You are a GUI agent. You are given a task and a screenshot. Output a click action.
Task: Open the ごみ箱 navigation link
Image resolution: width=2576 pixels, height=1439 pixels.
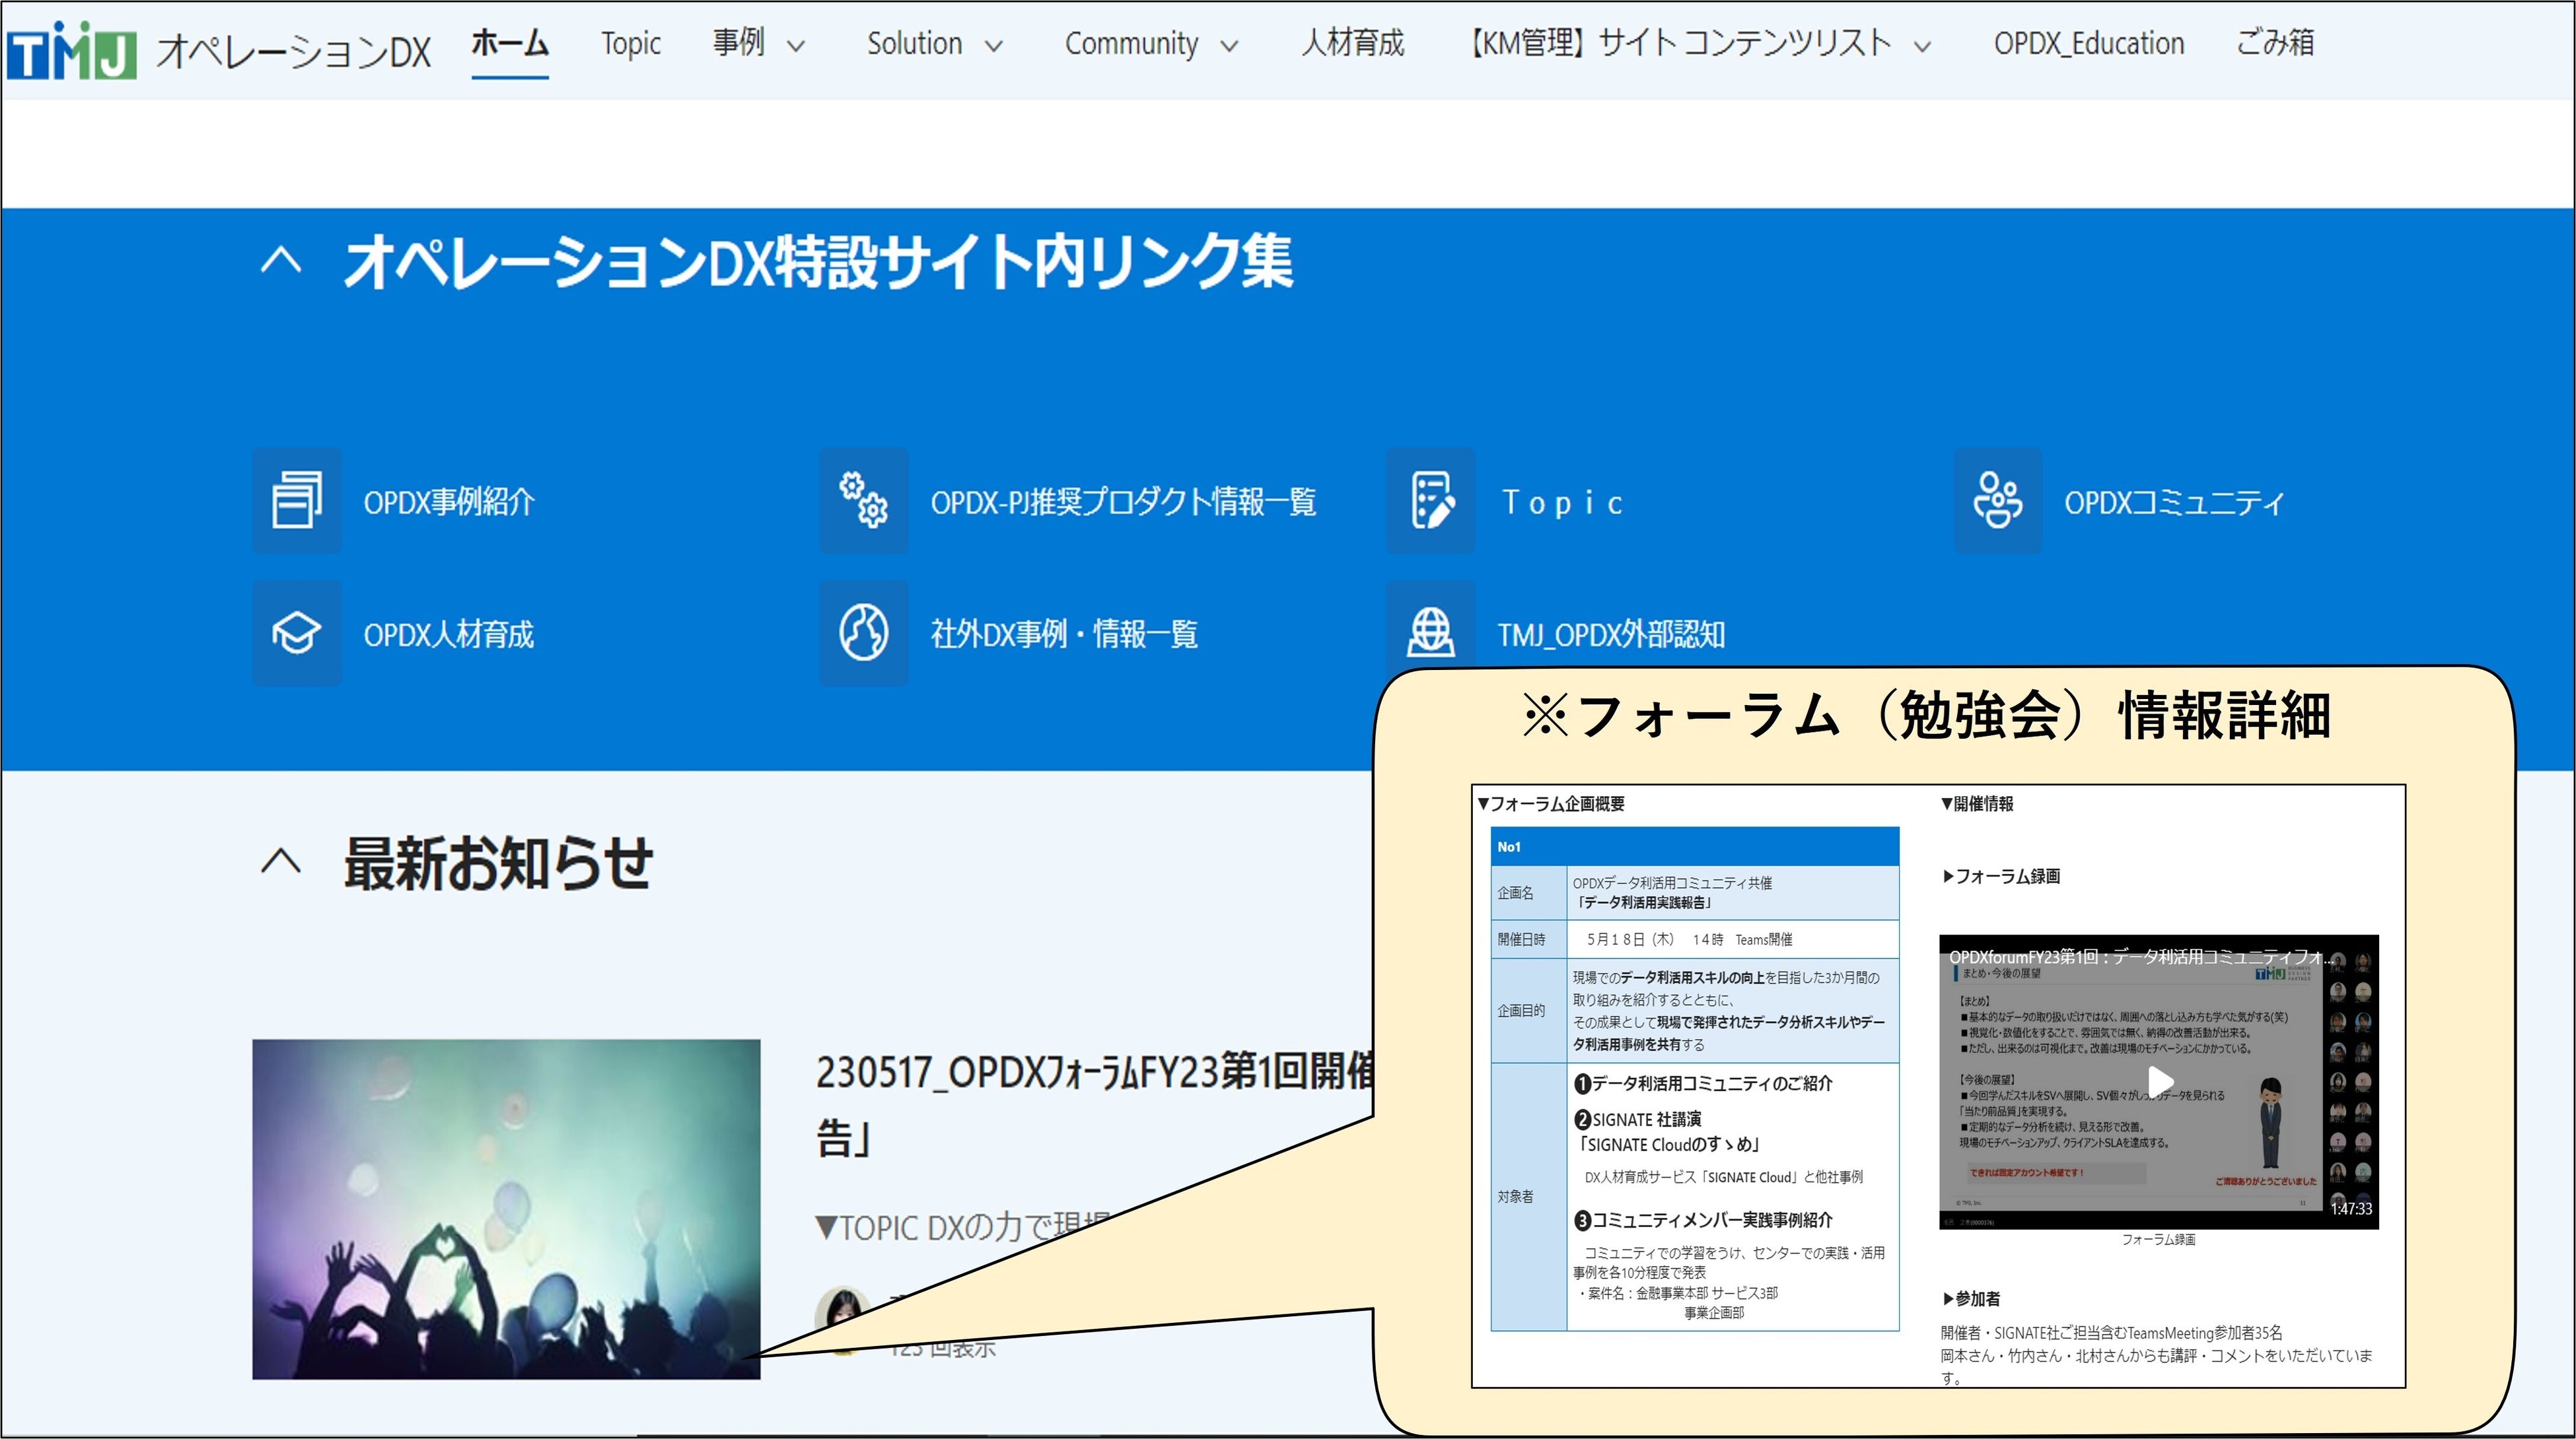[2275, 44]
